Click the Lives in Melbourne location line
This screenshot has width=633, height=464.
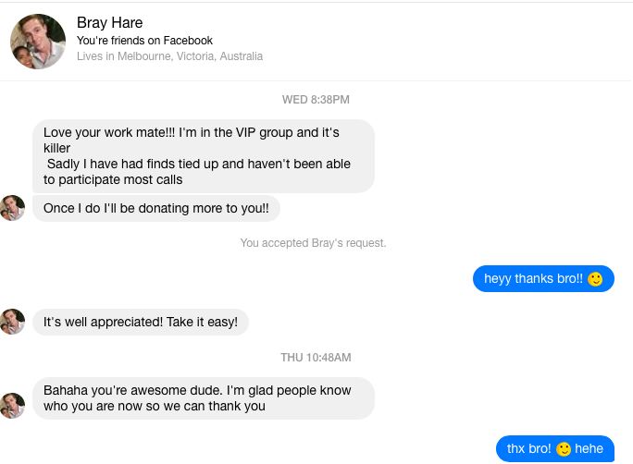coord(169,56)
